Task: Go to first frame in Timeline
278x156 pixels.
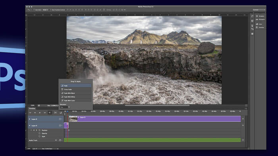Action: coord(30,112)
